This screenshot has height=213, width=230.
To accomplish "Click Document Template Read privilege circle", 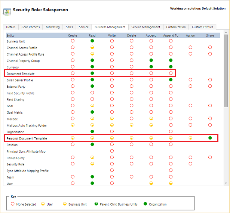I will 92,73.
